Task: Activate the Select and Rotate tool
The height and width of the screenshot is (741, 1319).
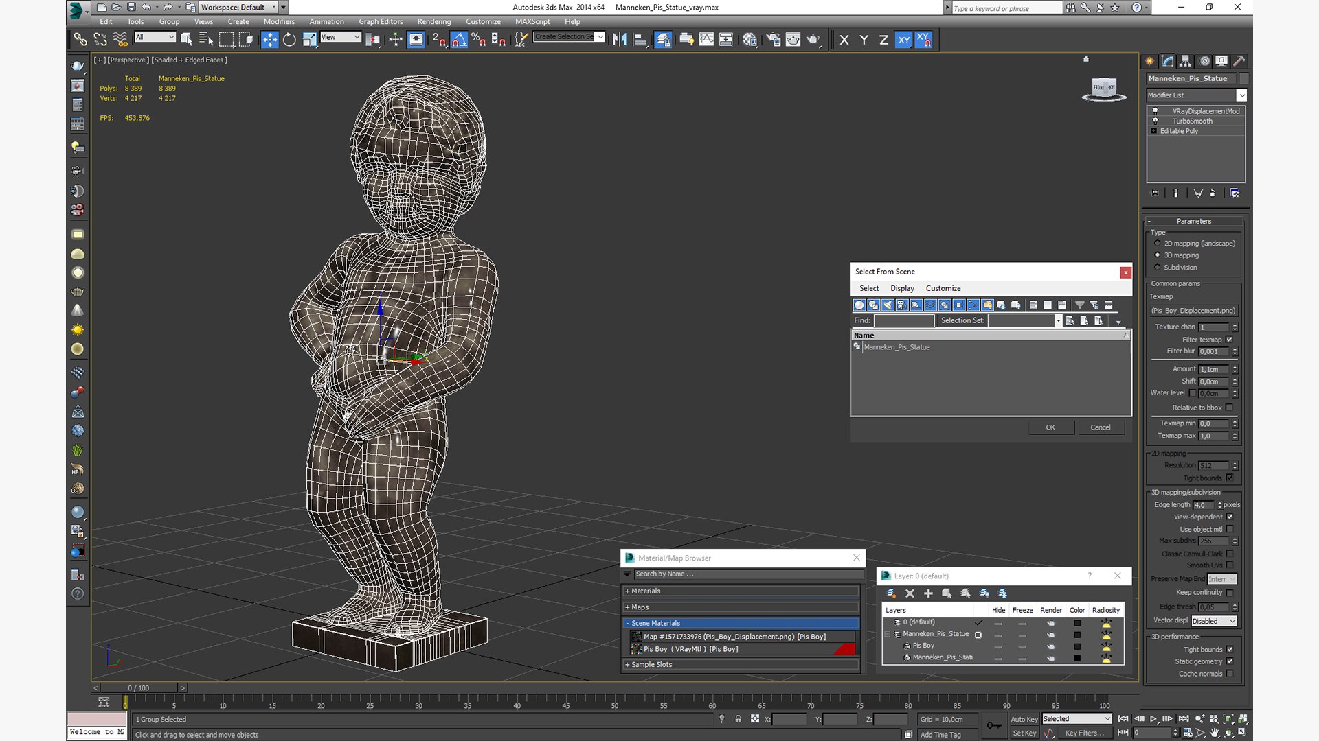Action: coord(290,40)
